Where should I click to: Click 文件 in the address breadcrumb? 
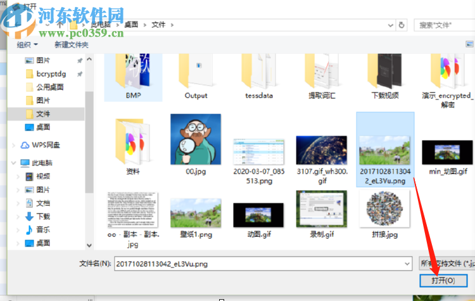(x=158, y=25)
